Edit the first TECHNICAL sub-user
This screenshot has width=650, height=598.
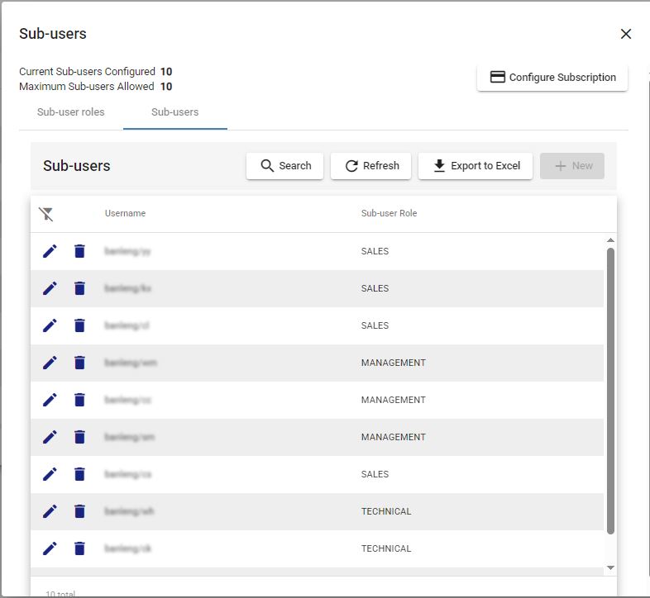(x=50, y=511)
